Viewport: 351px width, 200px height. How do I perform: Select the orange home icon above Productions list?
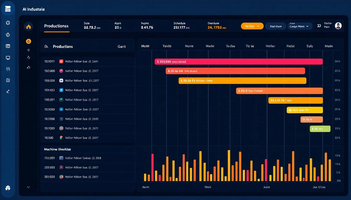(x=28, y=26)
